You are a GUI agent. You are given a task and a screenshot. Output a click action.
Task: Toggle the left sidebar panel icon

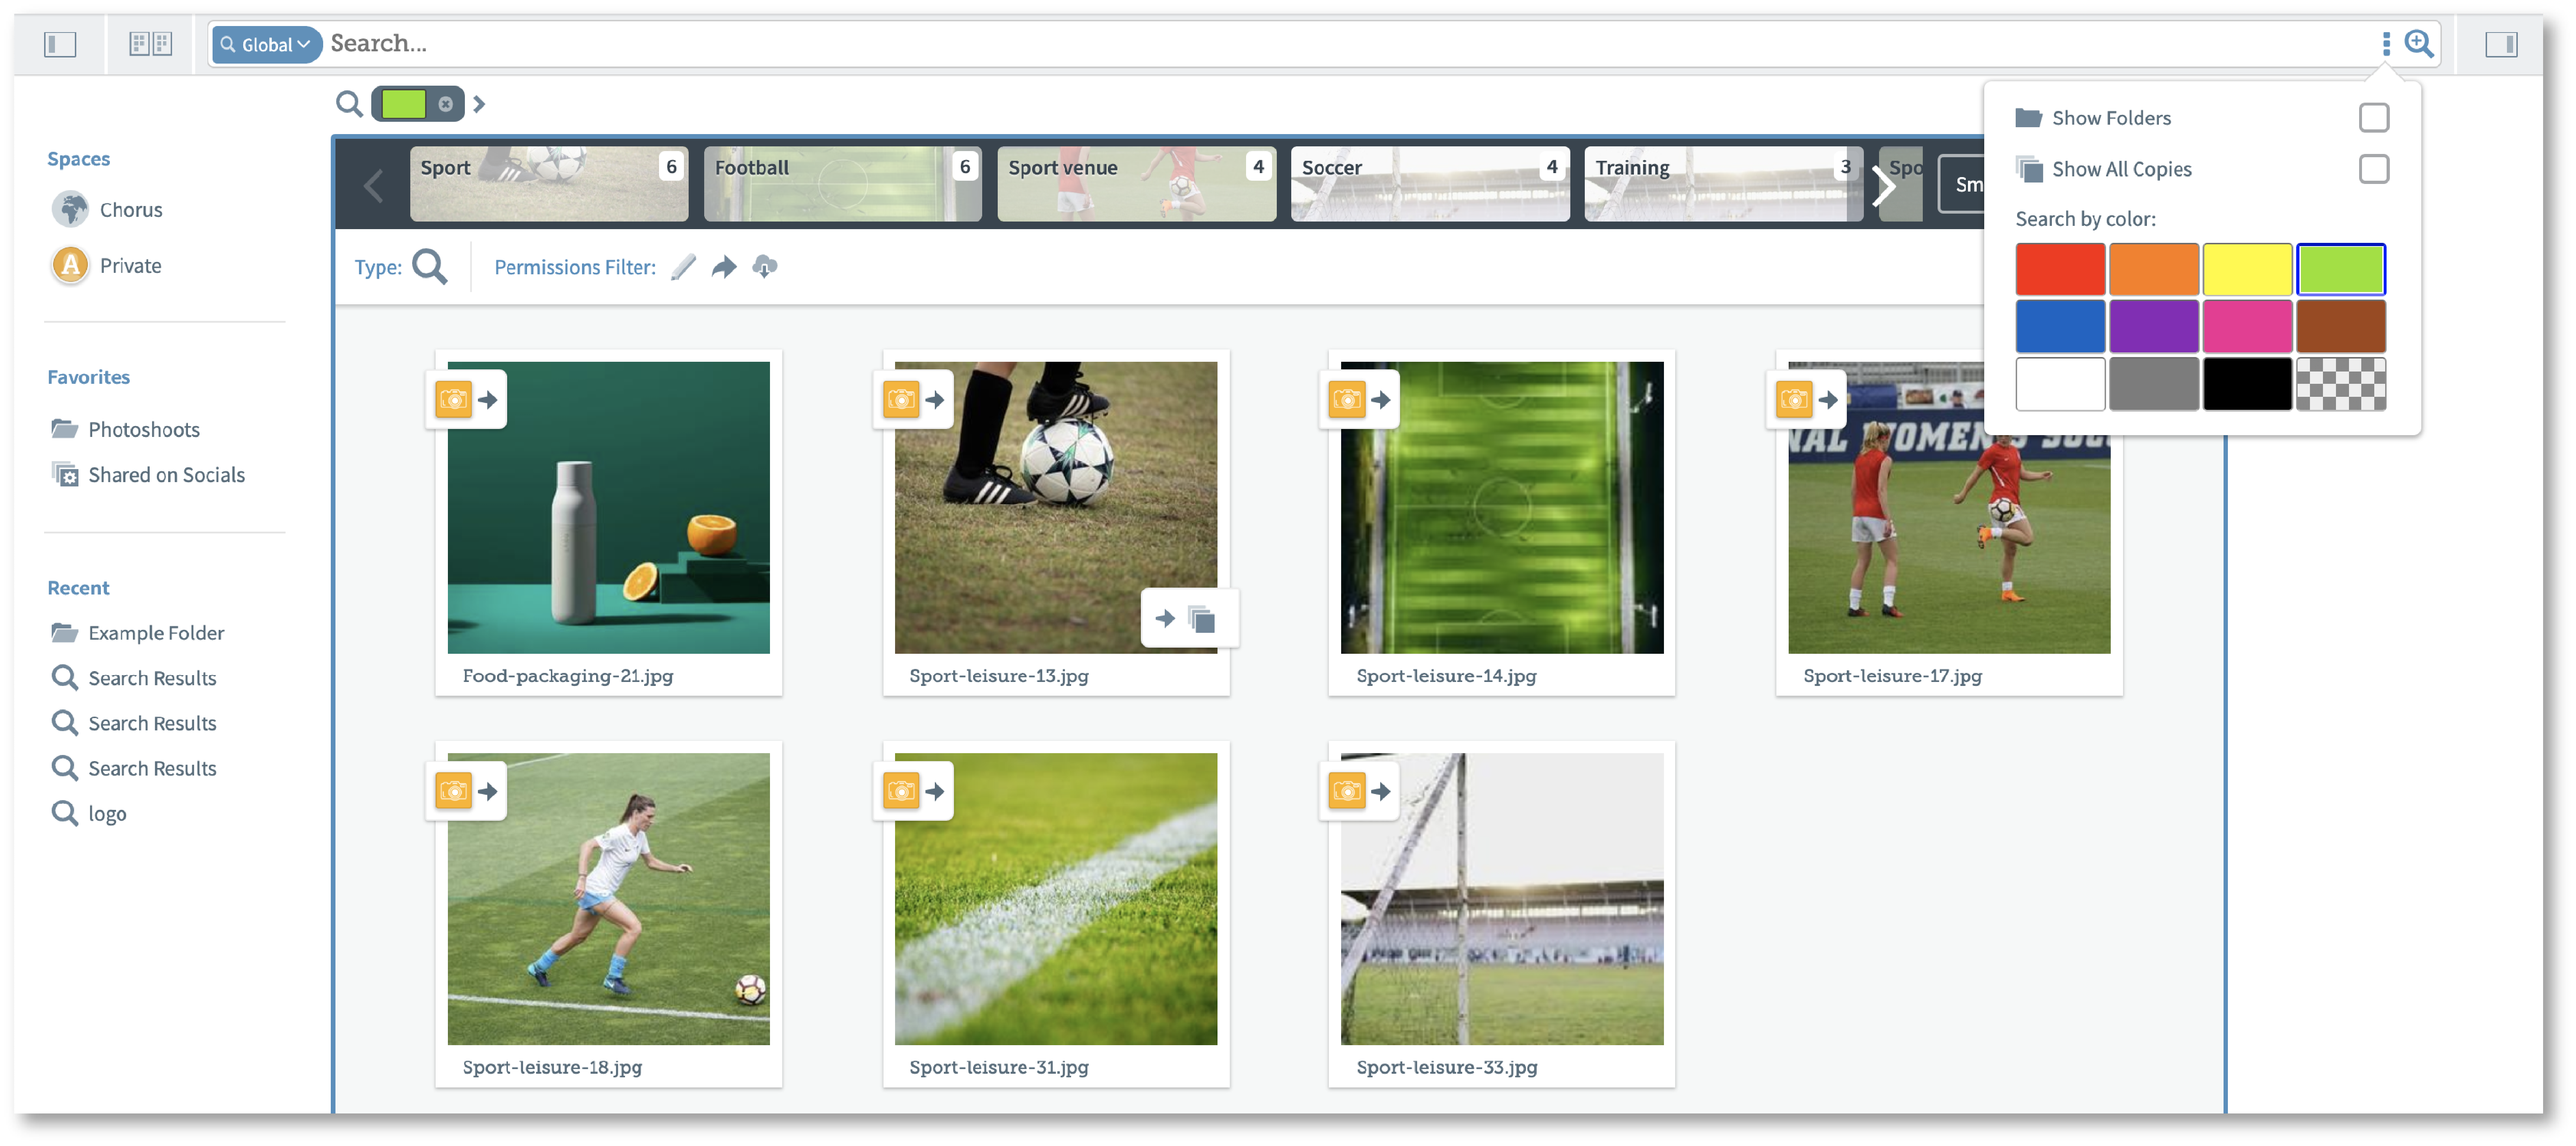(60, 44)
